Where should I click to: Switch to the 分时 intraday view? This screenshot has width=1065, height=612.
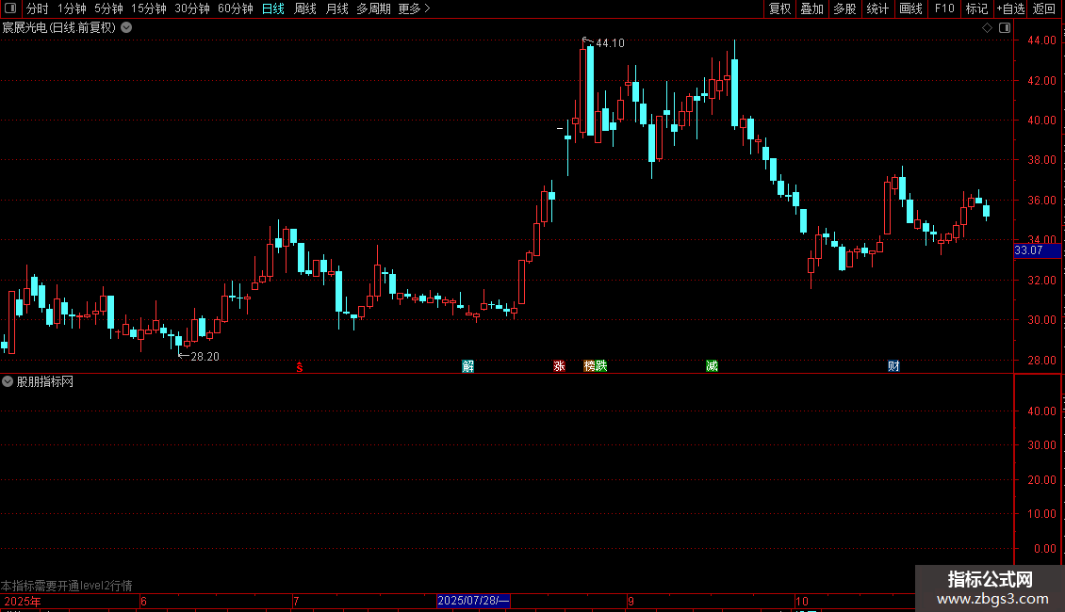click(x=38, y=8)
